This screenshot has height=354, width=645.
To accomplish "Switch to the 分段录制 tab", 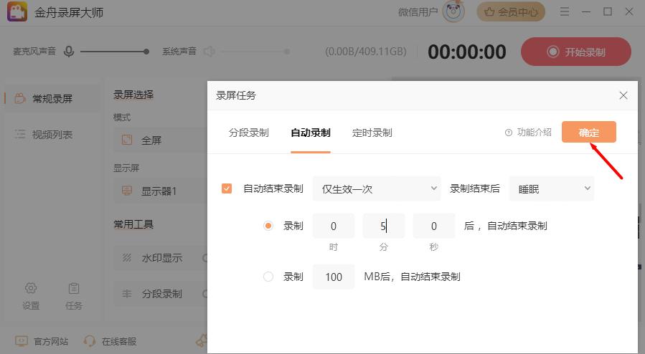I will tap(249, 133).
